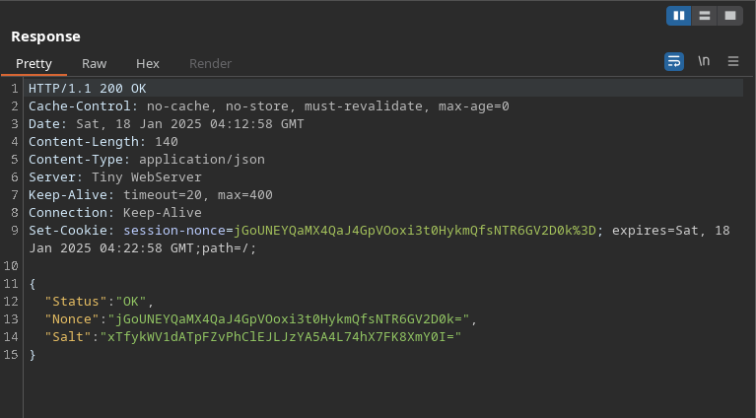The height and width of the screenshot is (418, 756).
Task: Click the Salt value in JSON body
Action: pos(284,337)
